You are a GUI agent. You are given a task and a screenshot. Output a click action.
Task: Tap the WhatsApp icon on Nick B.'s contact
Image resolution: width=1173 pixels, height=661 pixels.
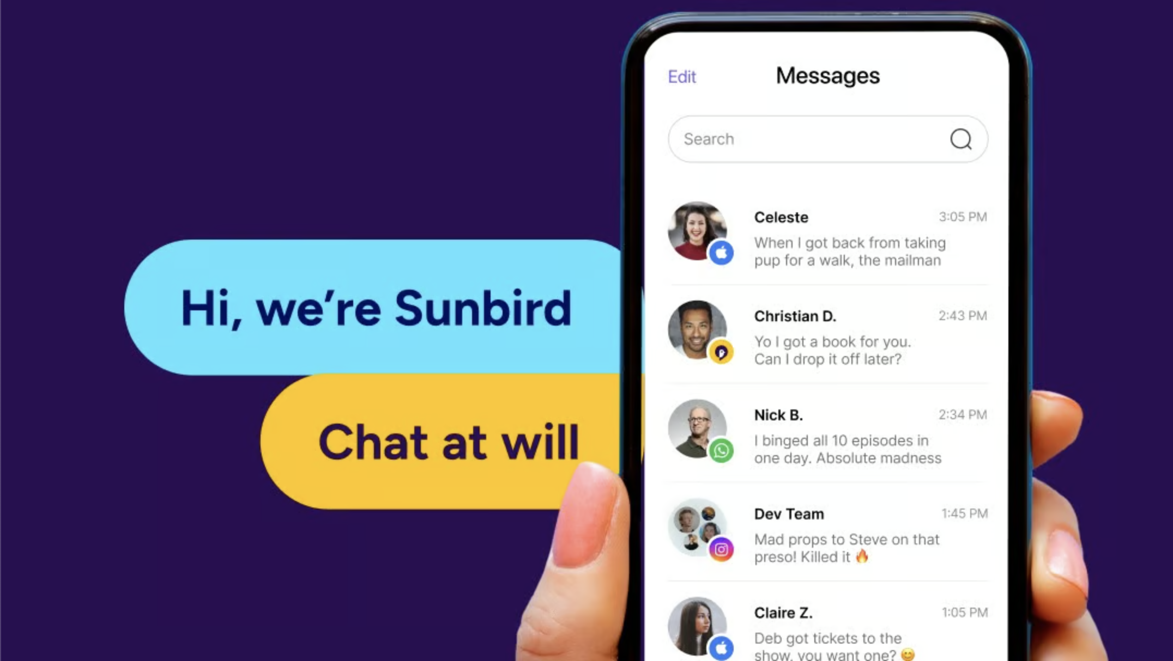(719, 450)
